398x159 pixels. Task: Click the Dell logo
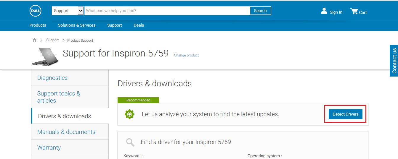tap(35, 11)
